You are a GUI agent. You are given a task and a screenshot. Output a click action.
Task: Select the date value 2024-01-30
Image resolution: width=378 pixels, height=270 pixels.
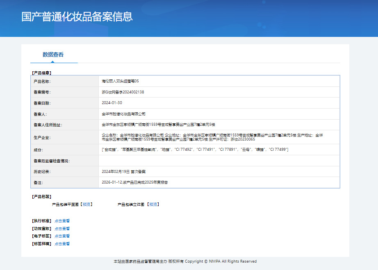[x=112, y=103]
